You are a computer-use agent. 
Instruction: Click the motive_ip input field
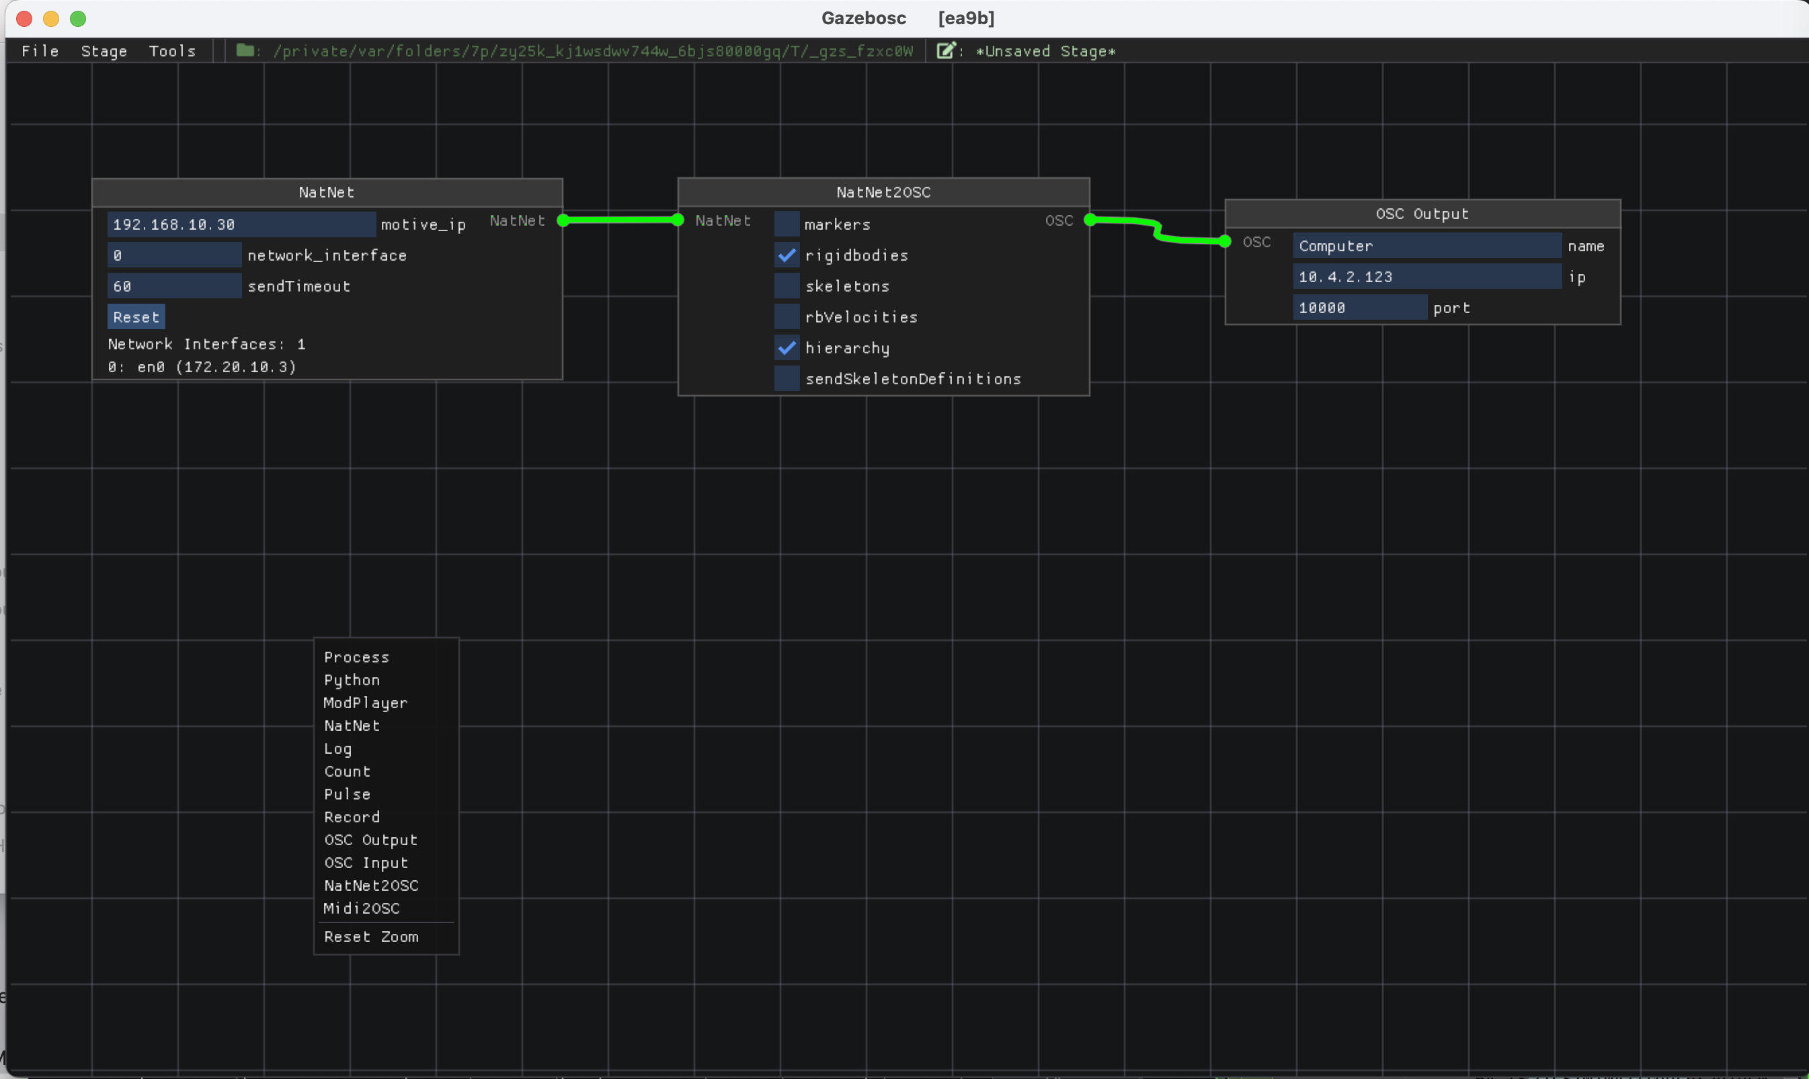[x=241, y=224]
